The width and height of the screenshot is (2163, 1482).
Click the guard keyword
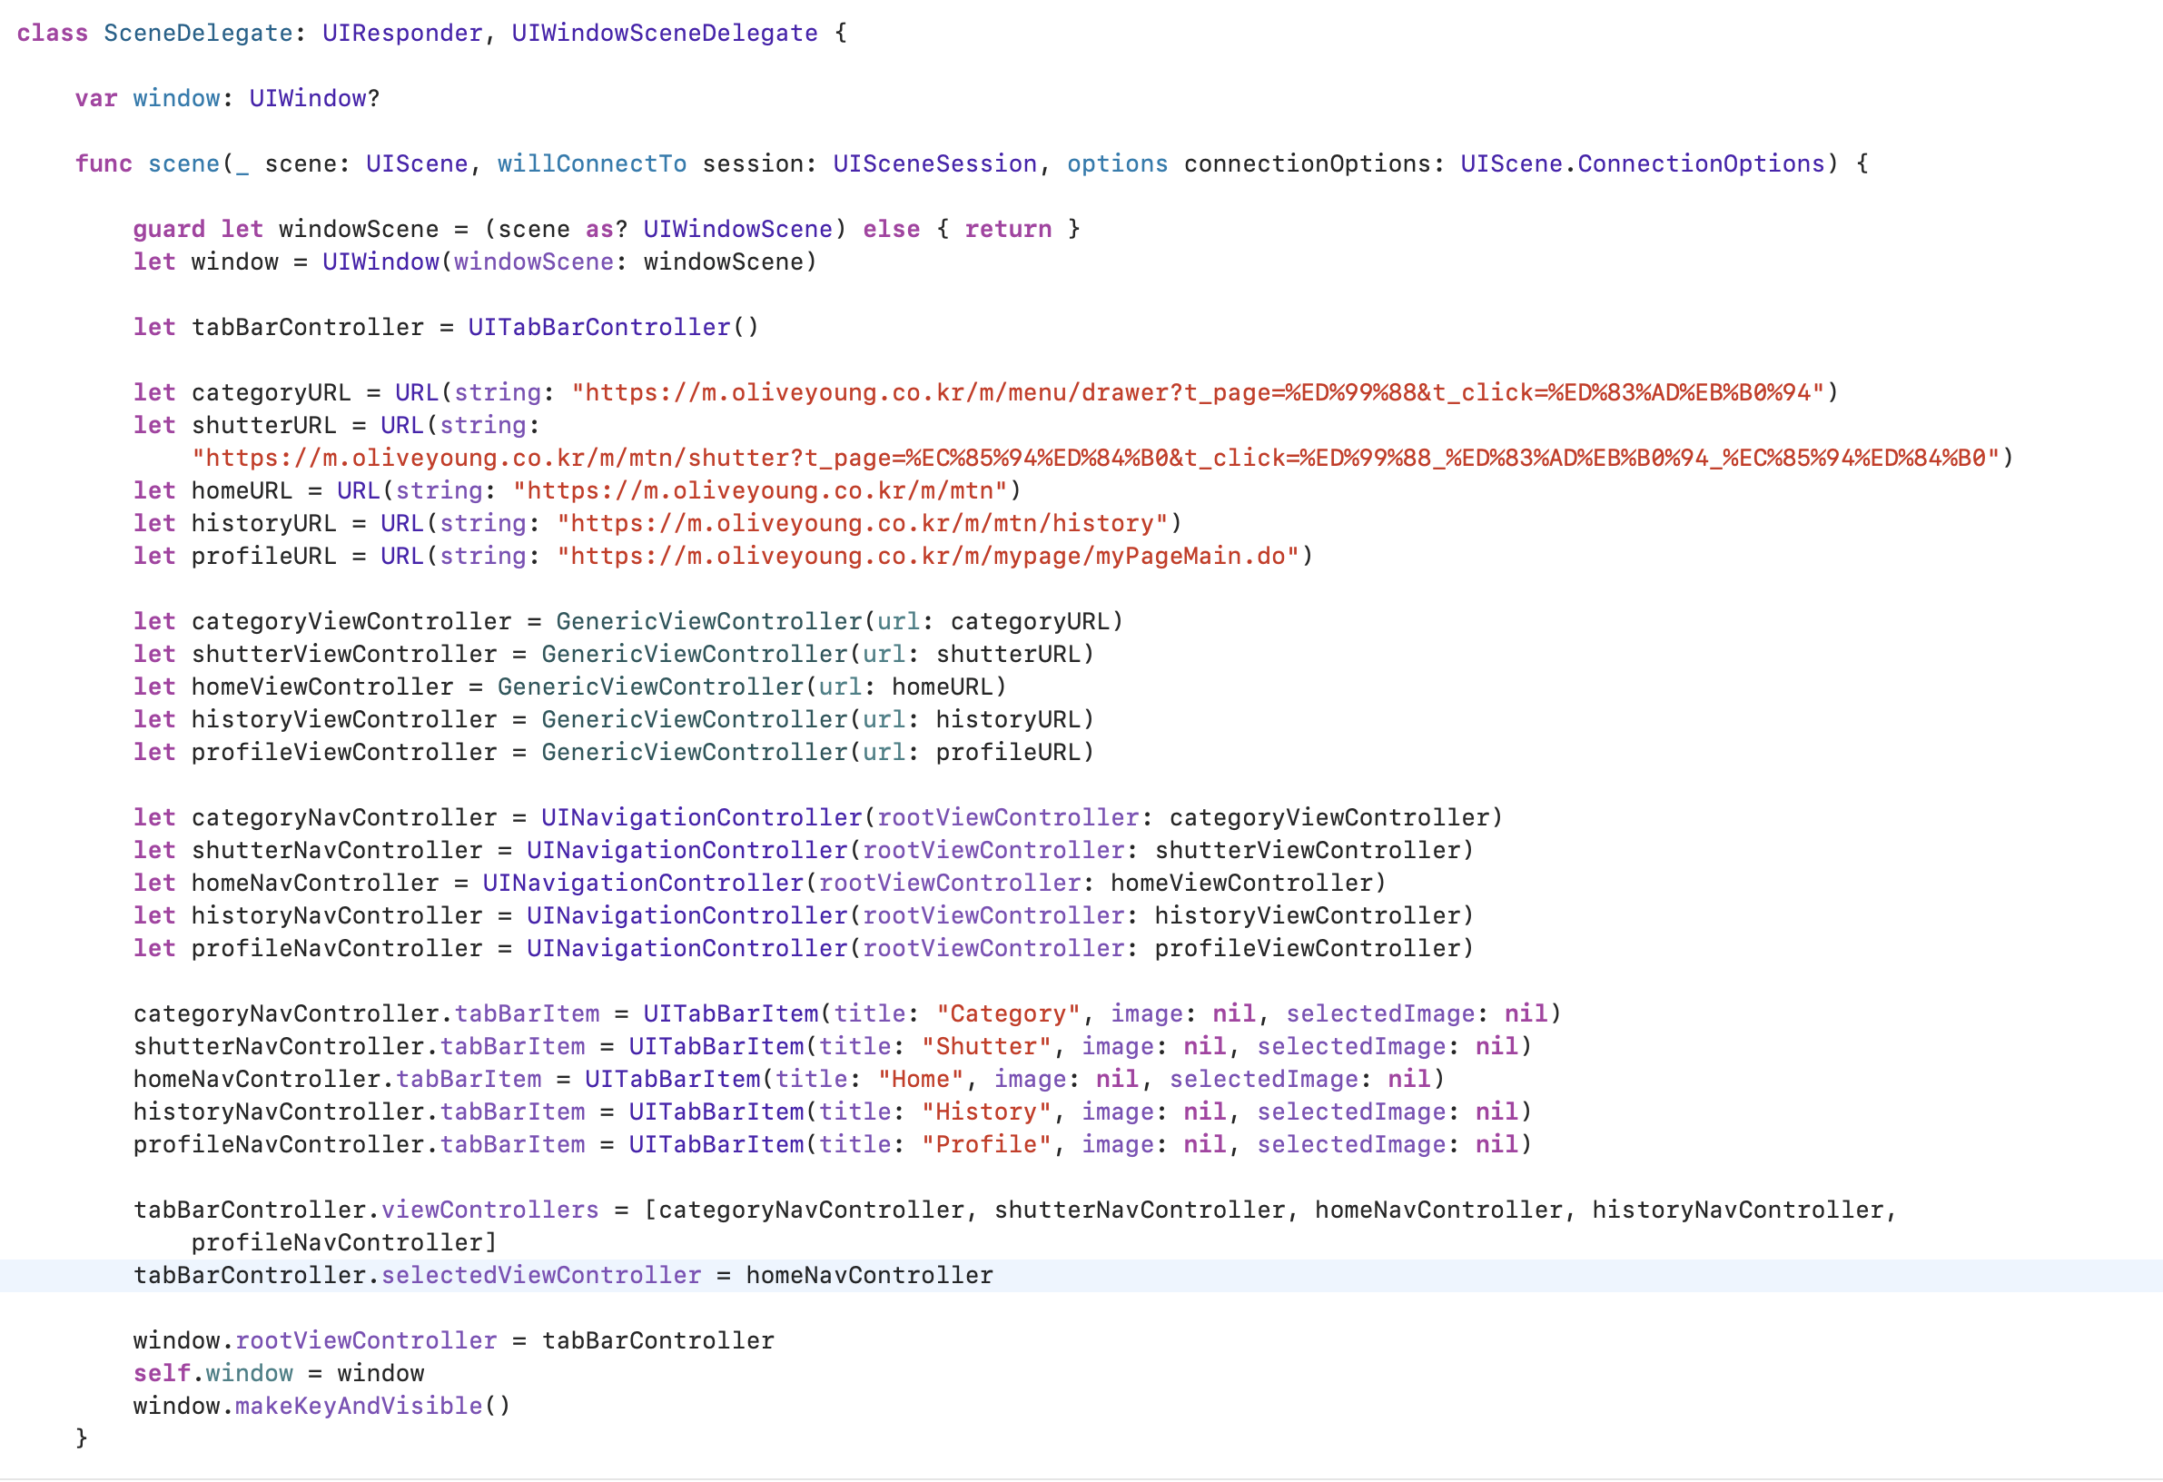[169, 229]
